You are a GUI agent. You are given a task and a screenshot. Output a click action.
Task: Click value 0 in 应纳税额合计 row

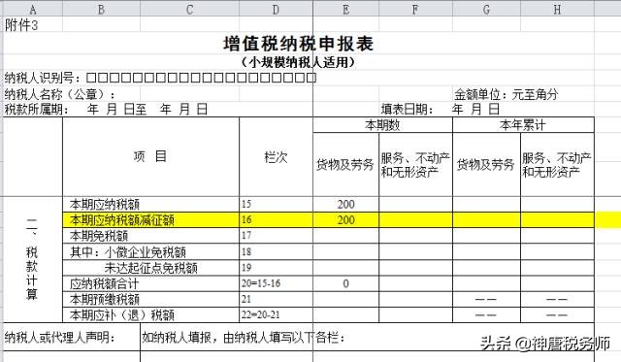click(345, 283)
